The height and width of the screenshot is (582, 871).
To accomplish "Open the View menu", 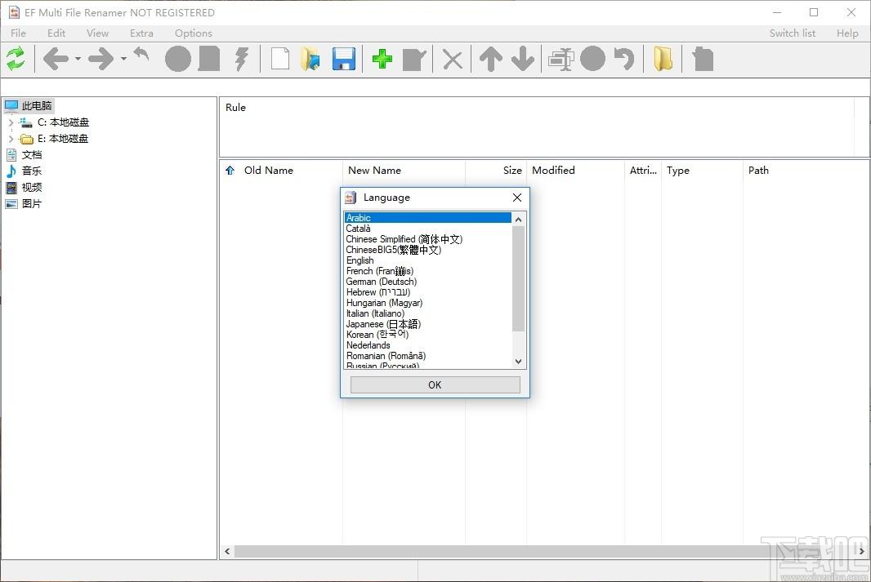I will click(x=97, y=33).
